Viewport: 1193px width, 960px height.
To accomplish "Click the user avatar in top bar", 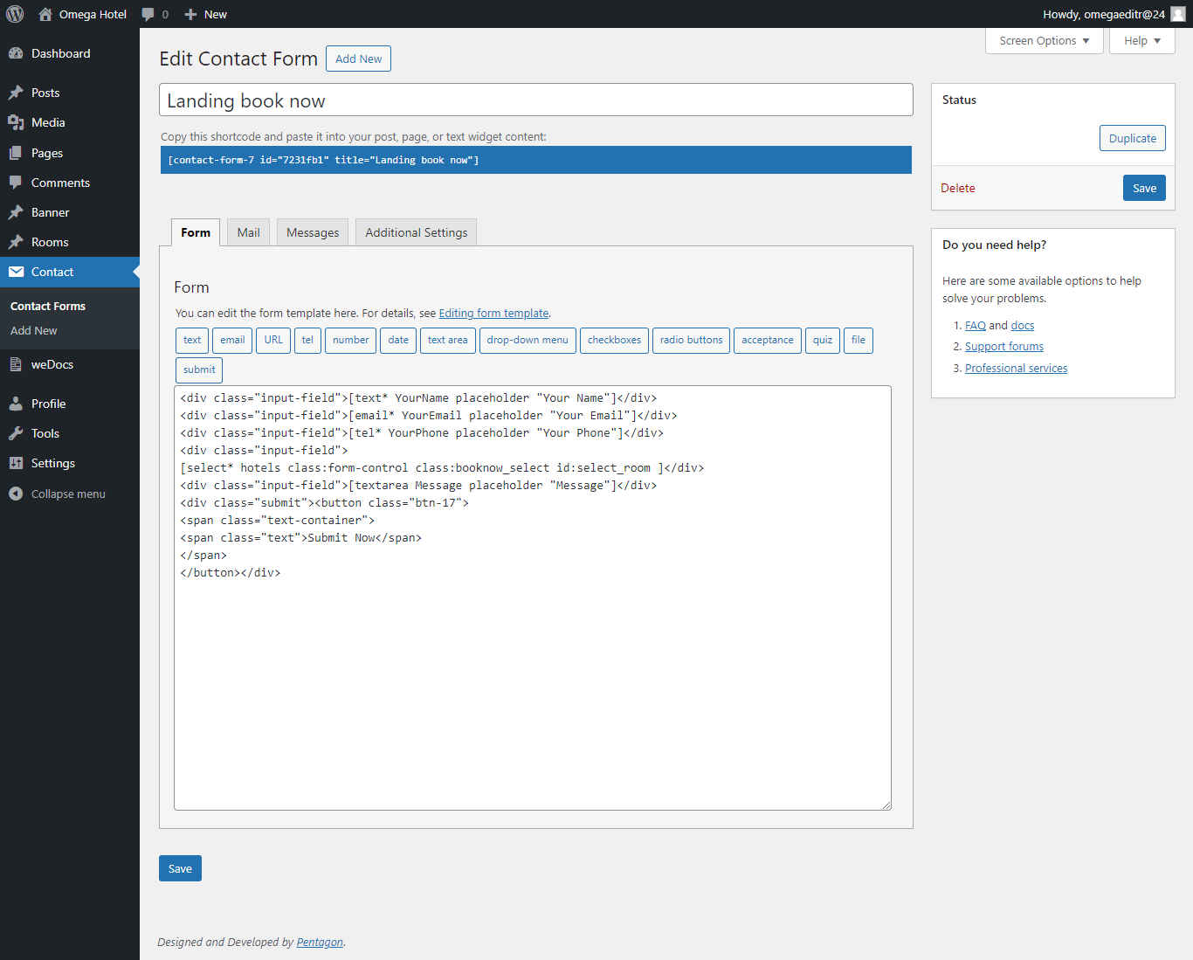I will tap(1178, 14).
